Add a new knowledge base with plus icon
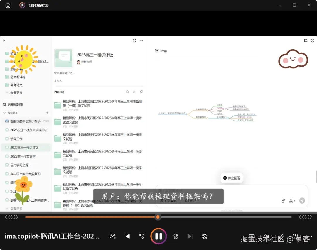The height and width of the screenshot is (250, 317). (x=47, y=113)
